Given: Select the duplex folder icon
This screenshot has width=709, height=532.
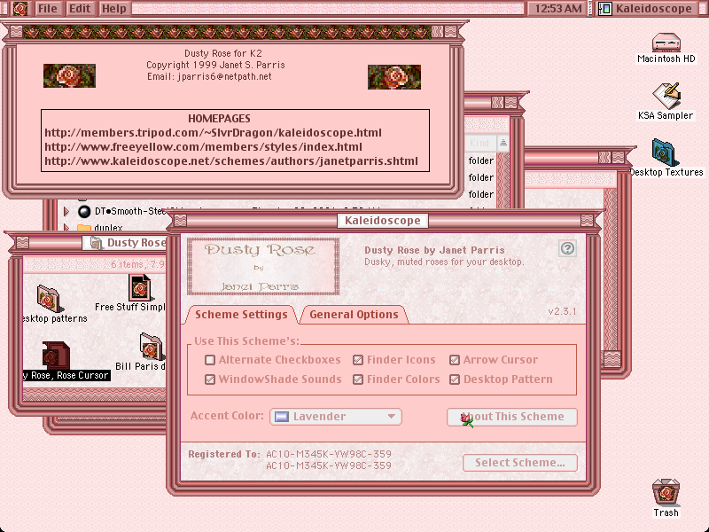Looking at the screenshot, I should pyautogui.click(x=84, y=227).
